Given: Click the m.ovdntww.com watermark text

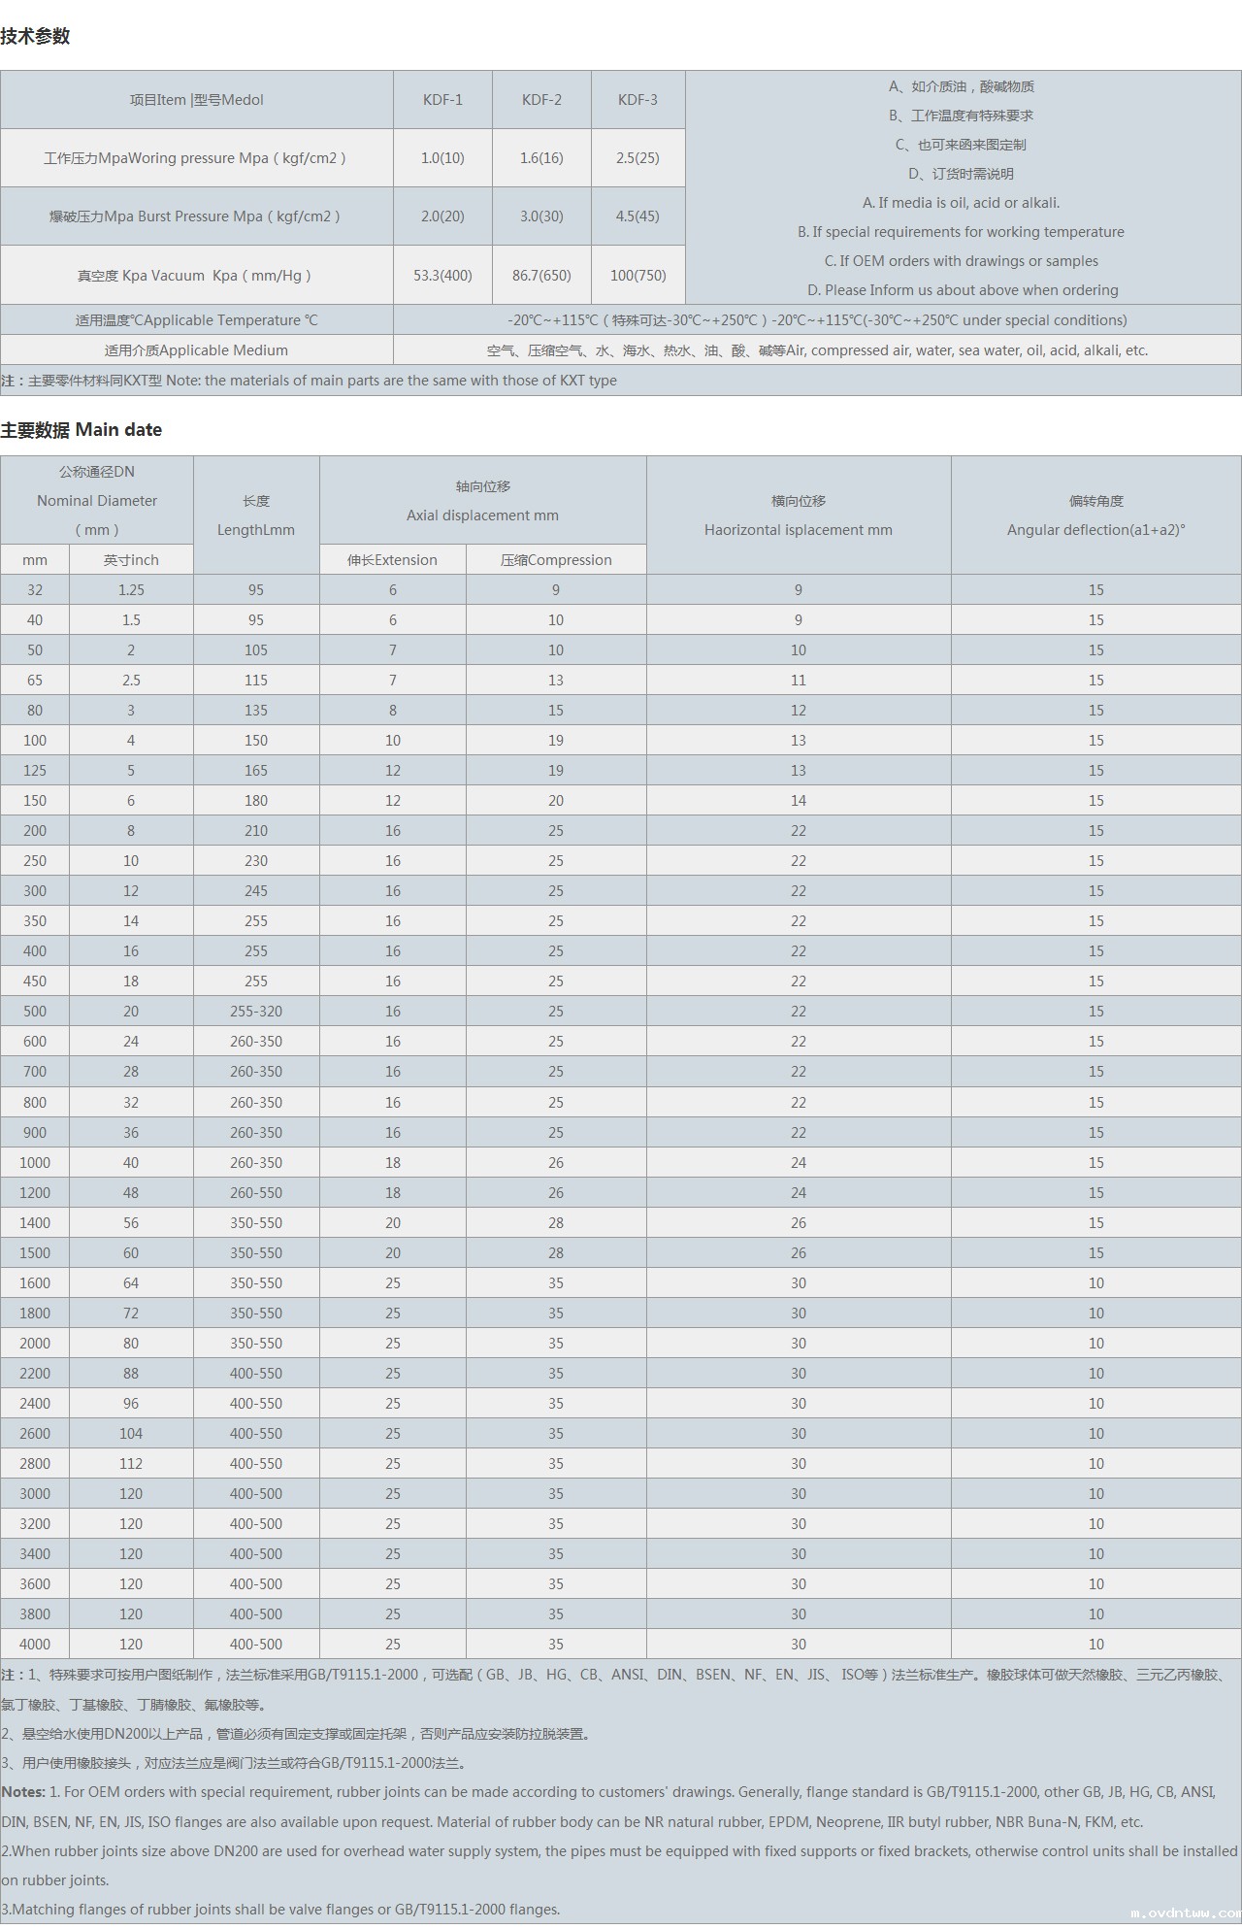Looking at the screenshot, I should (x=1185, y=1913).
